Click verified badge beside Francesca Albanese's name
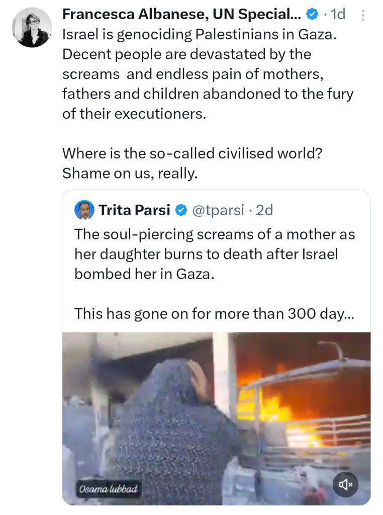Viewport: 383px width, 515px height. 312,15
